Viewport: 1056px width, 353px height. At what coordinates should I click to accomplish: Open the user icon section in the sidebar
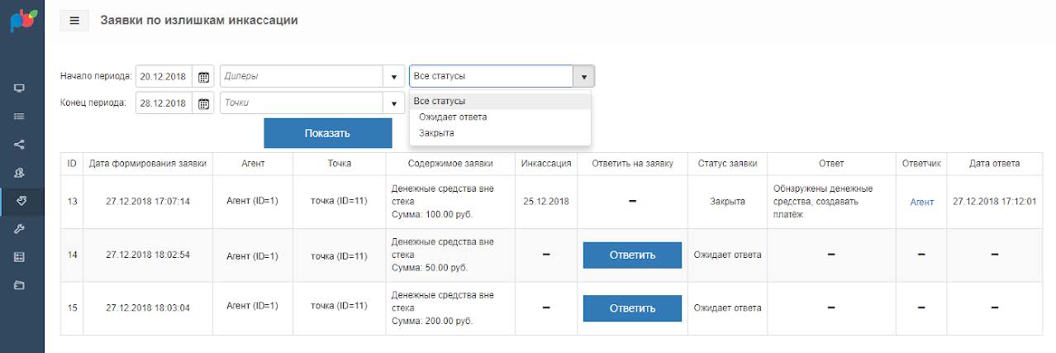tap(20, 173)
